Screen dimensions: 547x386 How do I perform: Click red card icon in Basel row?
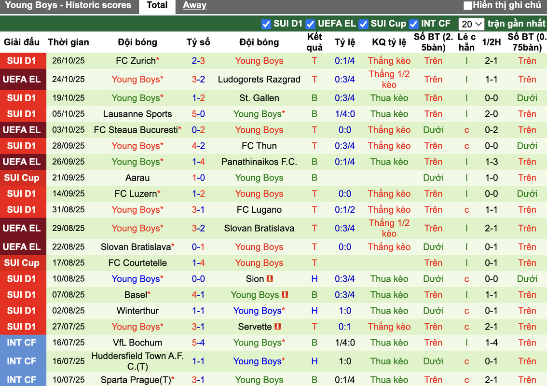point(285,294)
